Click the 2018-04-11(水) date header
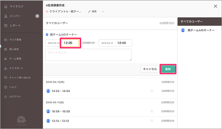222x129 pixels. coord(55,102)
